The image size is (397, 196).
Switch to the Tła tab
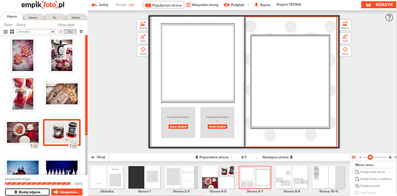tap(54, 17)
